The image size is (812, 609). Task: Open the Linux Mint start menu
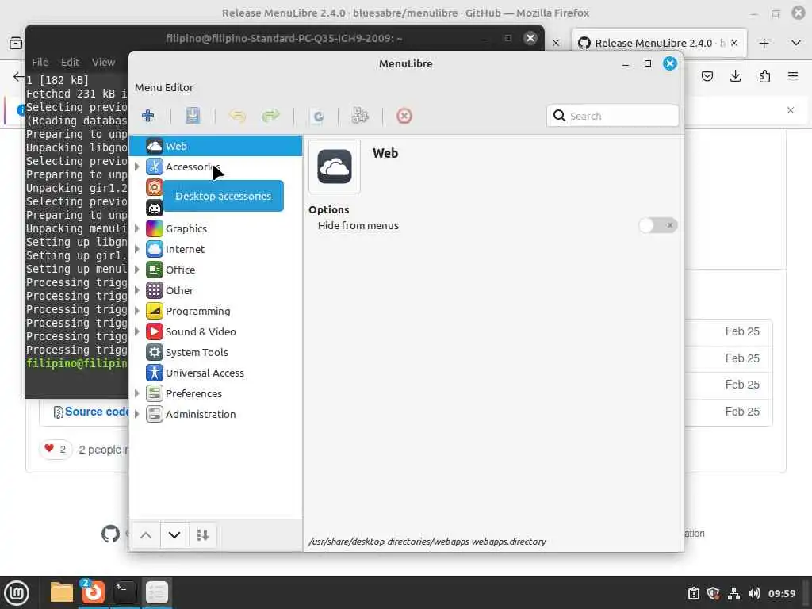[x=17, y=593]
